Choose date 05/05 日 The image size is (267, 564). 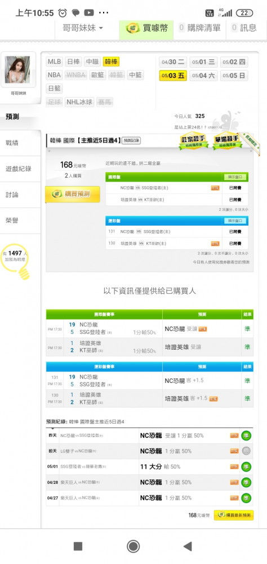click(x=234, y=76)
